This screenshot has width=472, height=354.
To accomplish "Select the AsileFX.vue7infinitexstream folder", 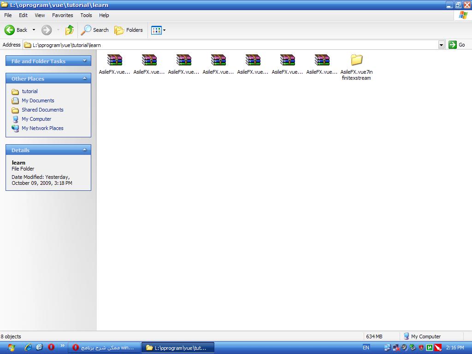I will point(356,67).
